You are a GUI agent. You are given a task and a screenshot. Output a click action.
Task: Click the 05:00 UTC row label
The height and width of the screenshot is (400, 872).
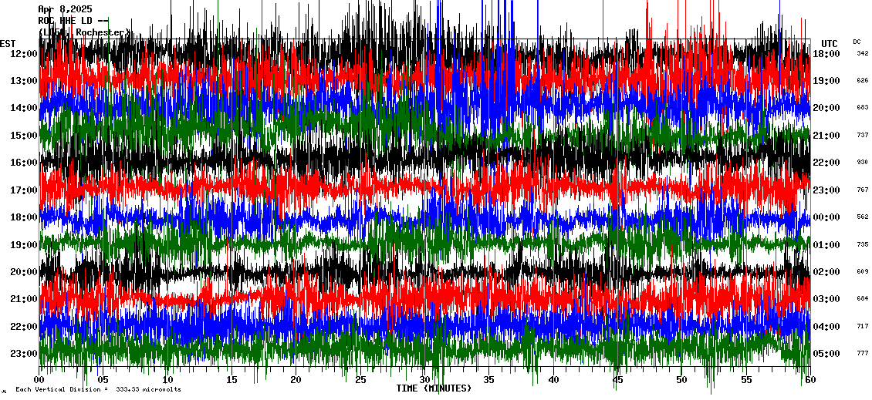pyautogui.click(x=826, y=354)
